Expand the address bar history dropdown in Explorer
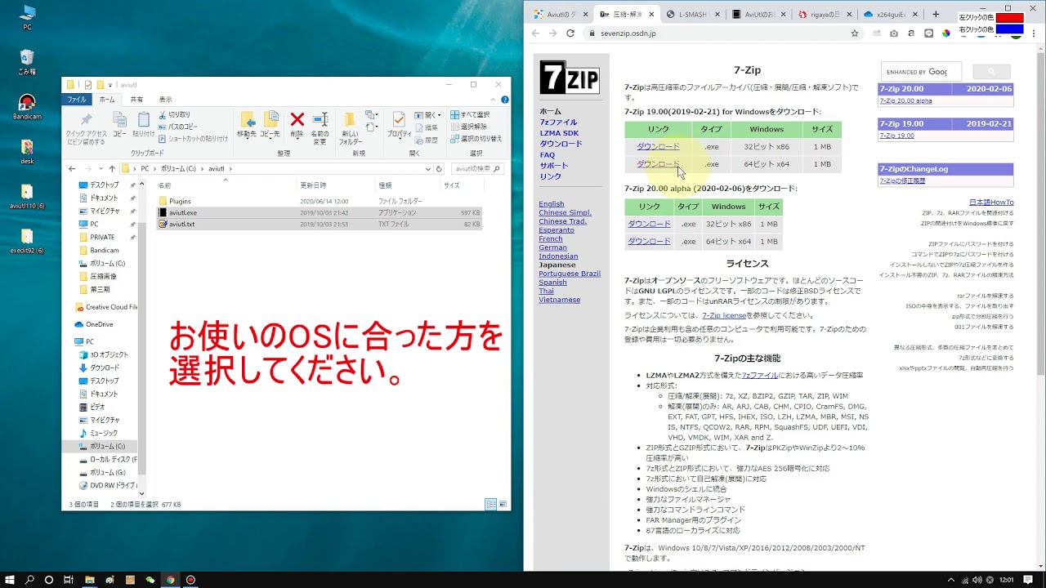The image size is (1046, 588). (x=428, y=169)
